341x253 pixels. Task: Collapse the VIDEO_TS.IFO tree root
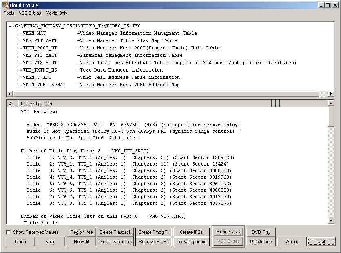pyautogui.click(x=10, y=26)
